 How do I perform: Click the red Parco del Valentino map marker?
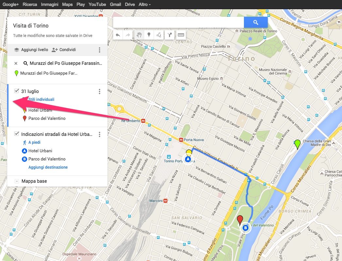(x=240, y=219)
